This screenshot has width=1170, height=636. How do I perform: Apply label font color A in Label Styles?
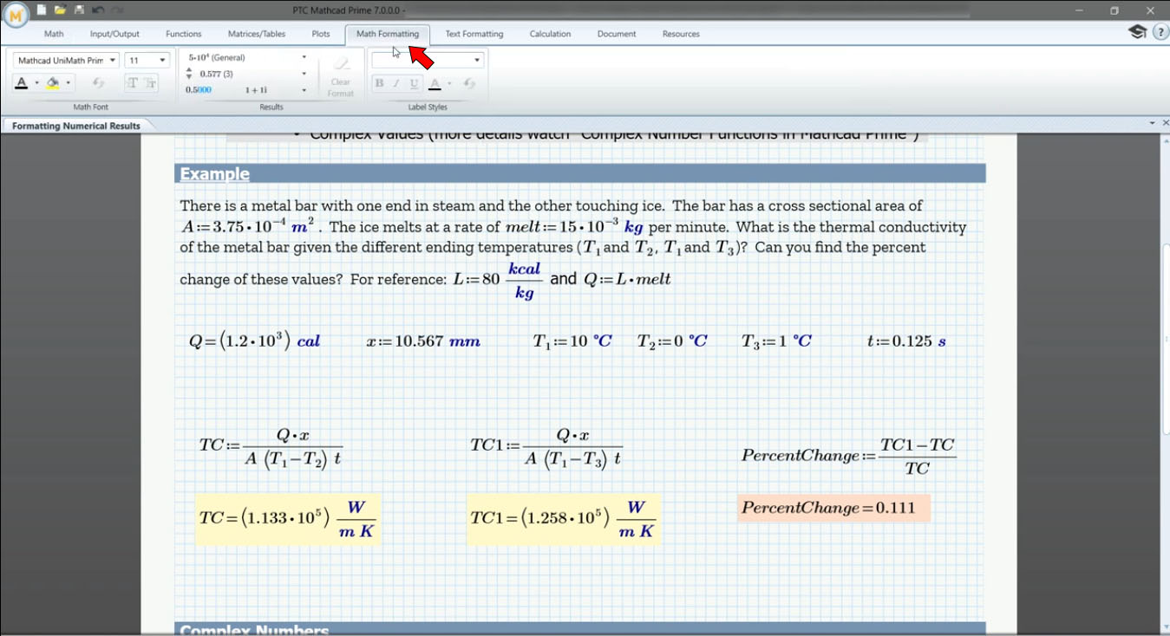click(x=435, y=83)
